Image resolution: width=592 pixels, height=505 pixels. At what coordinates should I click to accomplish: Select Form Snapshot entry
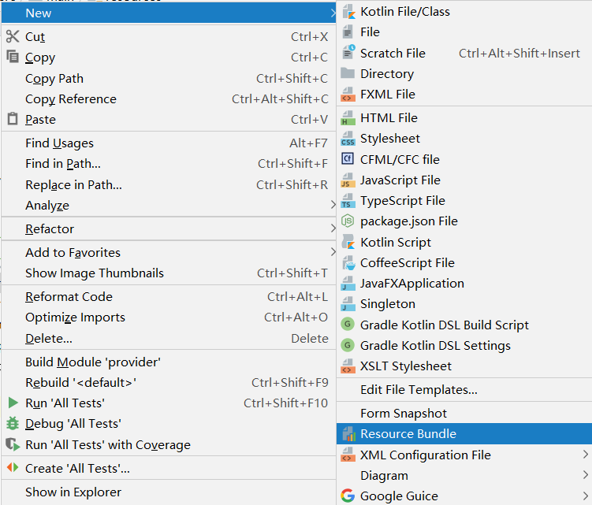tap(464, 414)
